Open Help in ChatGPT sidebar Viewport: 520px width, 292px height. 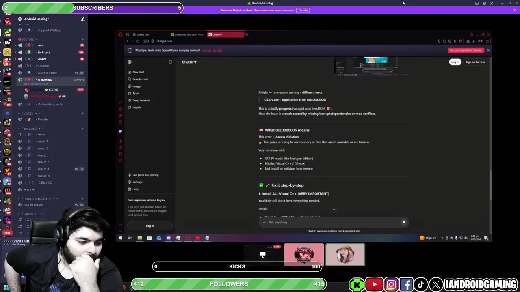click(135, 189)
